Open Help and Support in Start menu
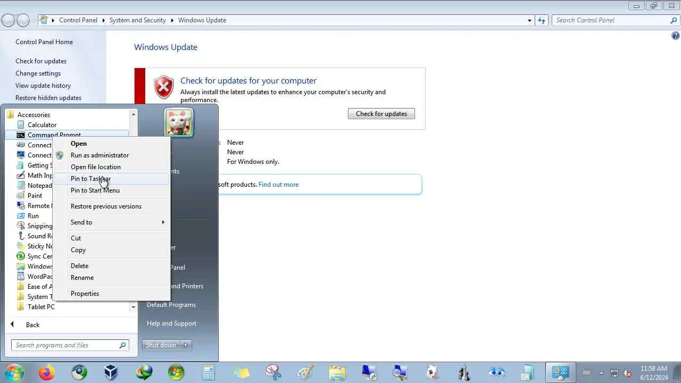The width and height of the screenshot is (681, 383). pos(171,323)
